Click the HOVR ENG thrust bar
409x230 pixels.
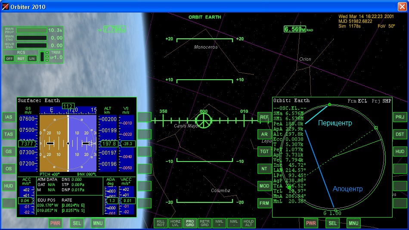[x=31, y=45]
